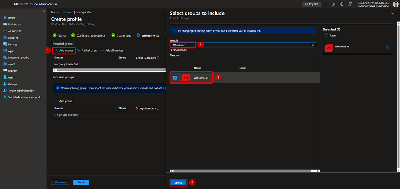Click the link in excluding groups notice
Image resolution: width=400 pixels, height=189 pixels.
[x=164, y=88]
